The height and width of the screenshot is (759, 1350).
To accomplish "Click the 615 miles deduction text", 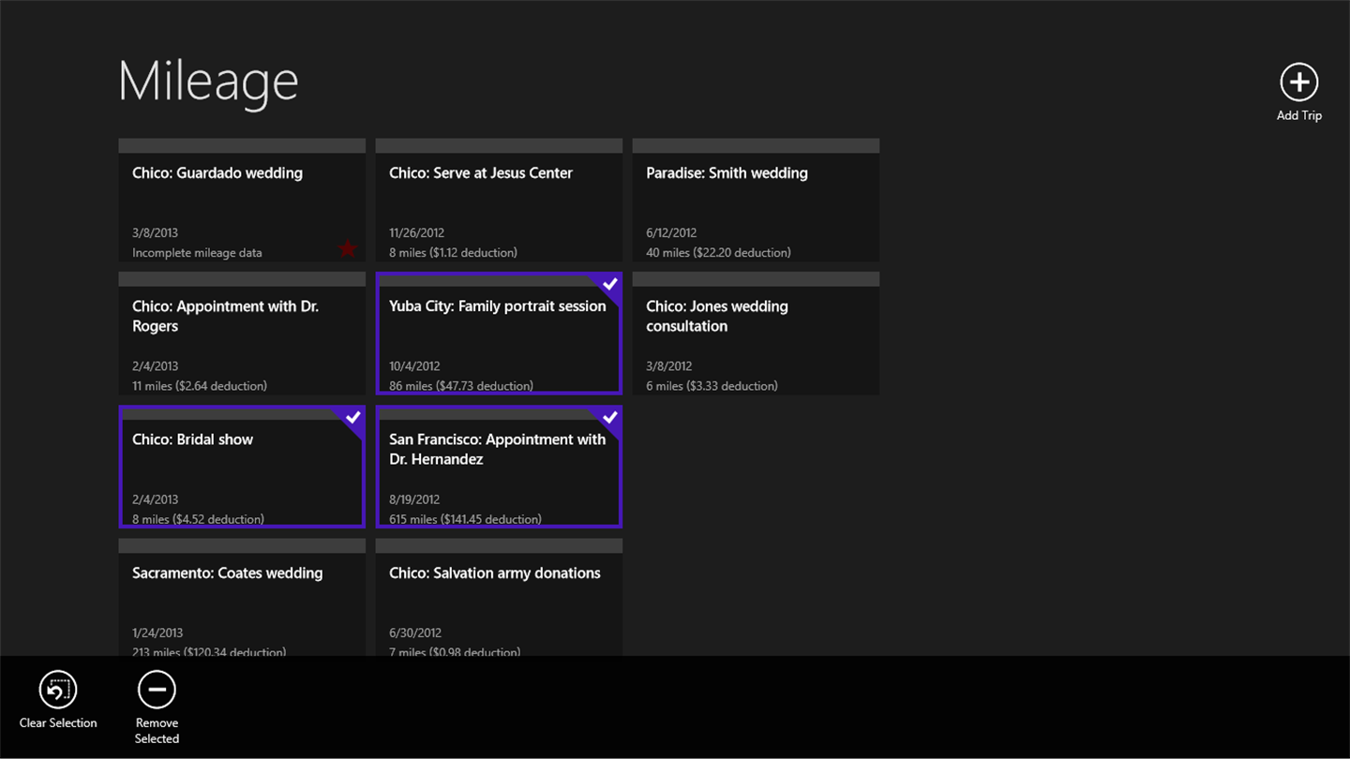I will point(465,519).
